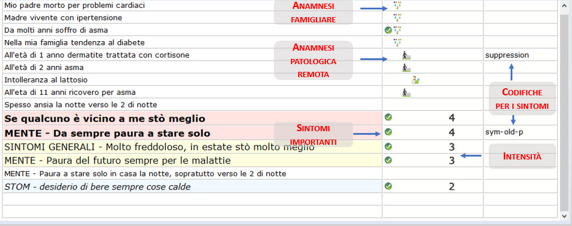The height and width of the screenshot is (226, 572).
Task: Click family icon on 'tendenza al diabete' row
Action: (397, 42)
